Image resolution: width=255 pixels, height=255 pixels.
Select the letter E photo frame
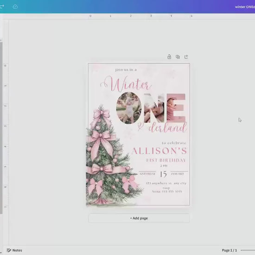click(176, 108)
